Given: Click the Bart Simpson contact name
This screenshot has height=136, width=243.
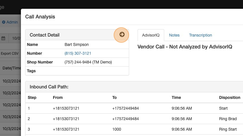Looking at the screenshot, I should (x=76, y=44).
